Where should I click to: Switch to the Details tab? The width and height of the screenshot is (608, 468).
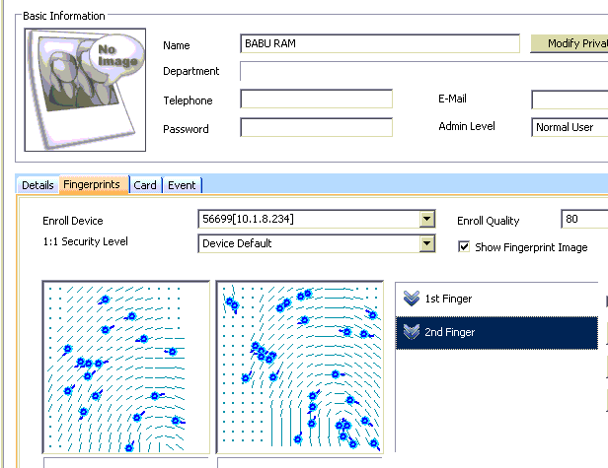click(x=38, y=185)
